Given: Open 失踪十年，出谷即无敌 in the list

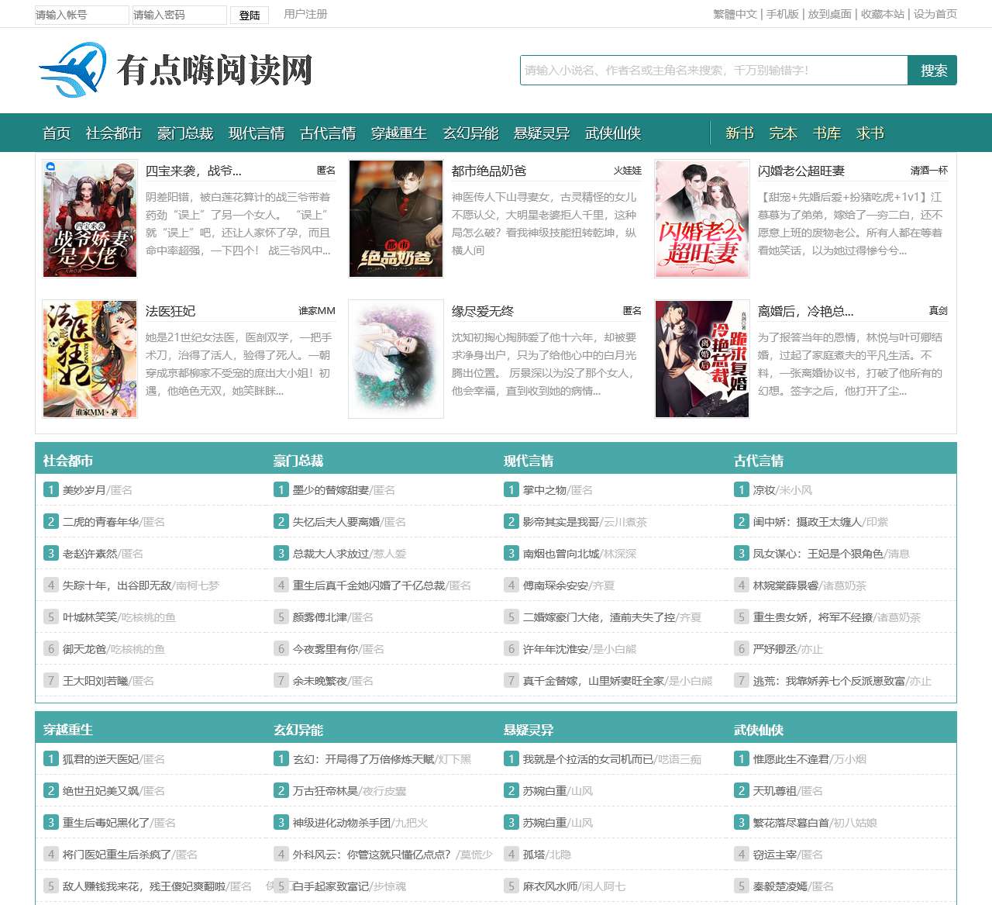Looking at the screenshot, I should coord(117,585).
